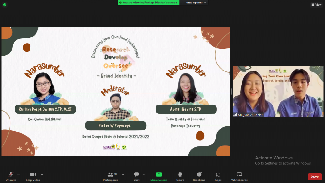Image resolution: width=325 pixels, height=183 pixels.
Task: Click the divider handle between screen and video
Action: click(x=231, y=91)
